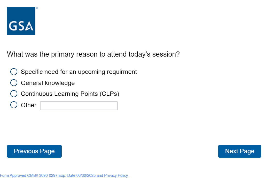Click the "General knowledge" label text
Viewport: 266px width, 184px height.
[48, 83]
